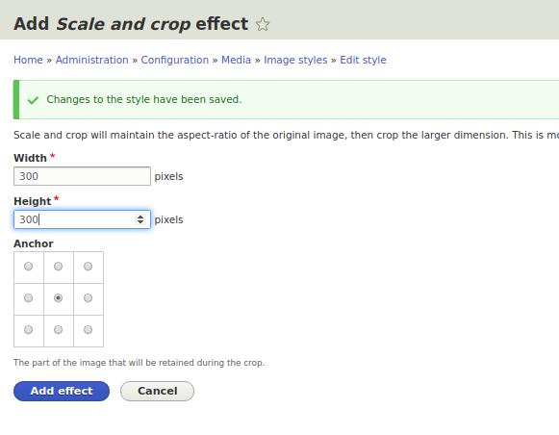
Task: Click the Width input field
Action: click(82, 176)
